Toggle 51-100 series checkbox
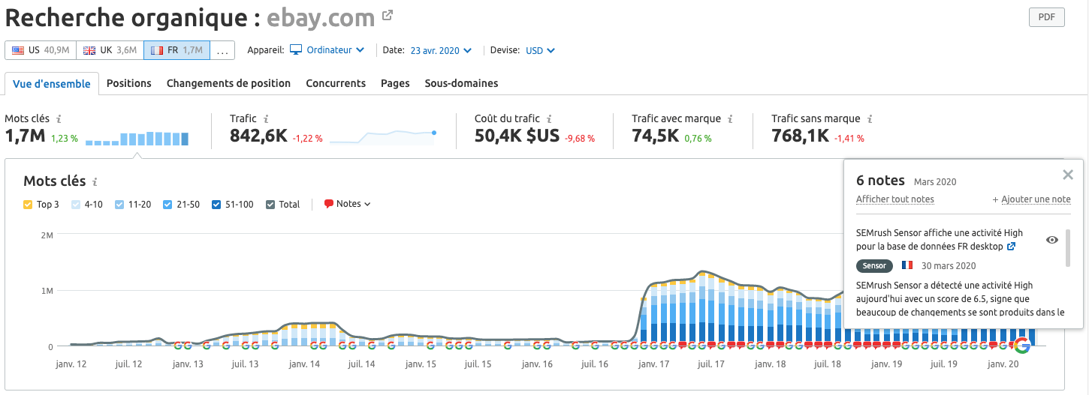This screenshot has width=1089, height=395. click(216, 204)
